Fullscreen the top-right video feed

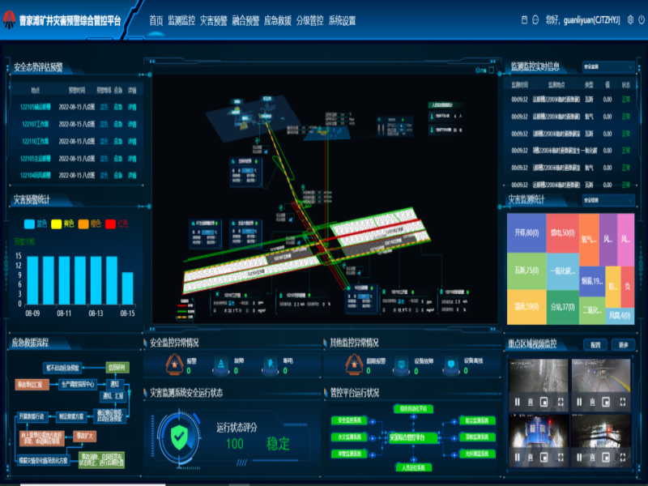pos(621,402)
